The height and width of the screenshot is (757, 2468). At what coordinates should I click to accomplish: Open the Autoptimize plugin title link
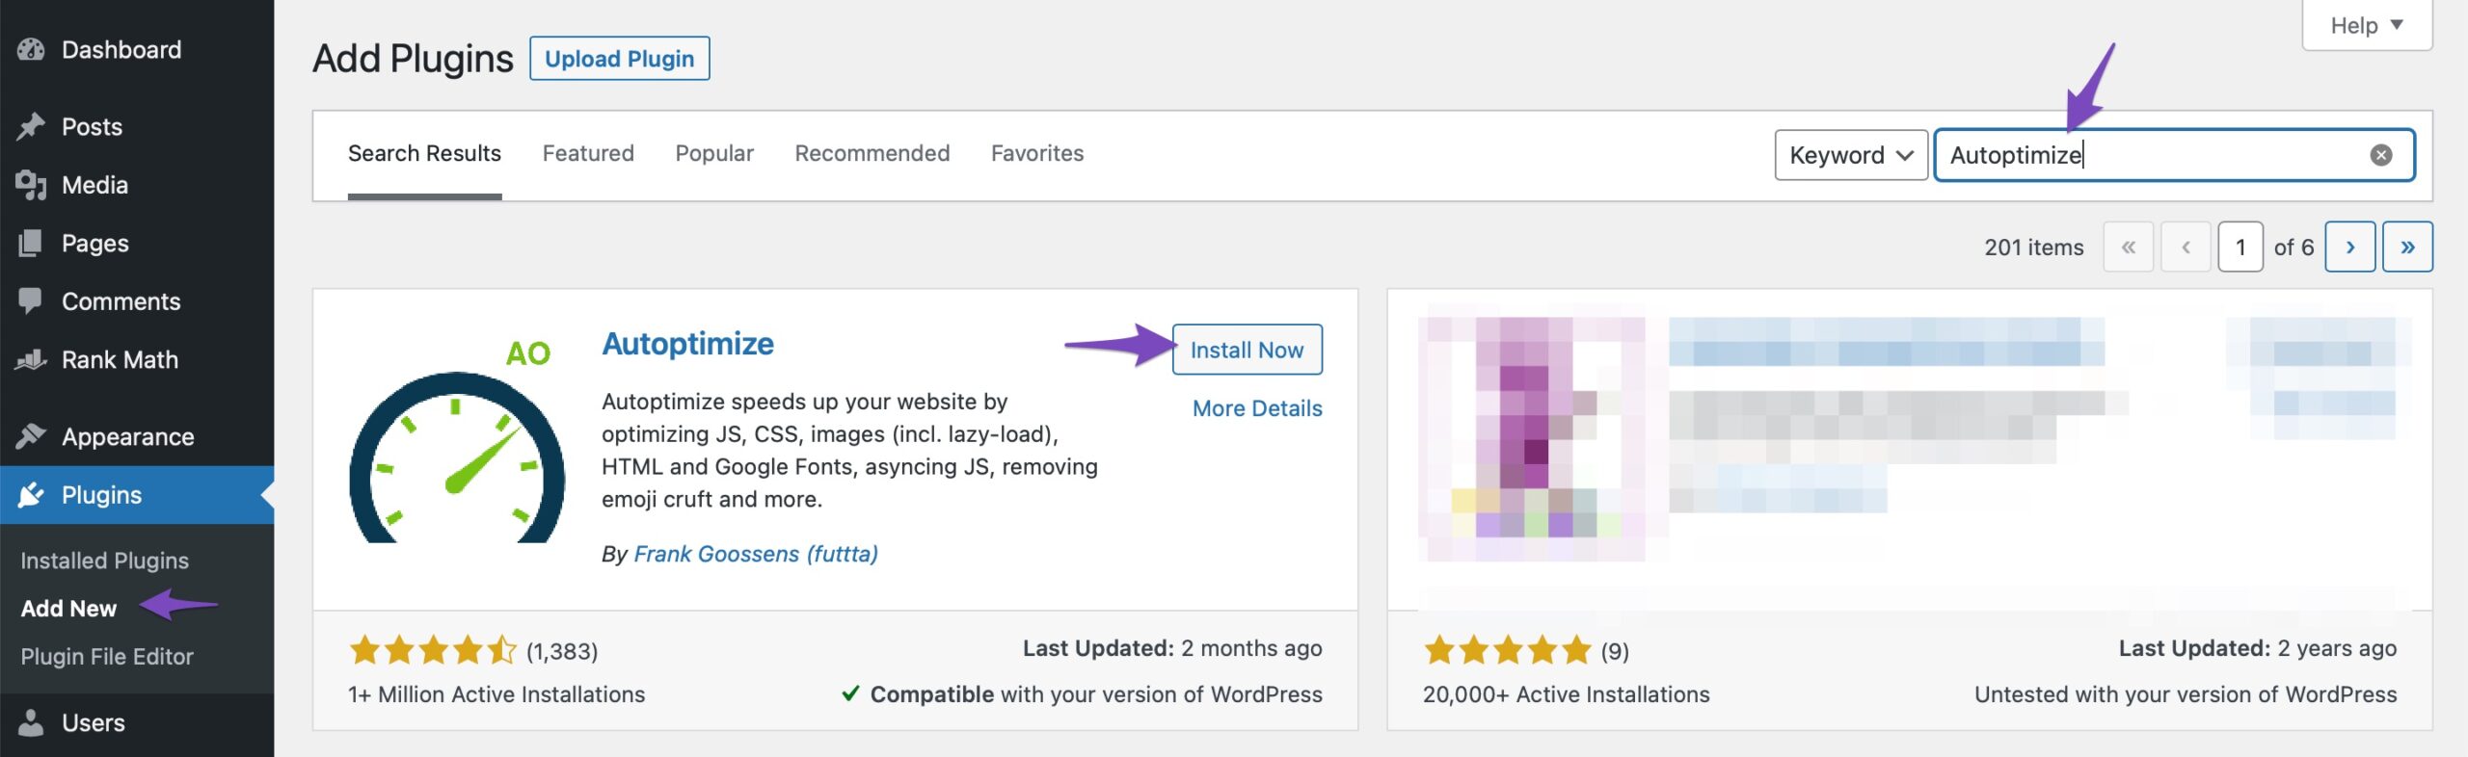pos(688,344)
